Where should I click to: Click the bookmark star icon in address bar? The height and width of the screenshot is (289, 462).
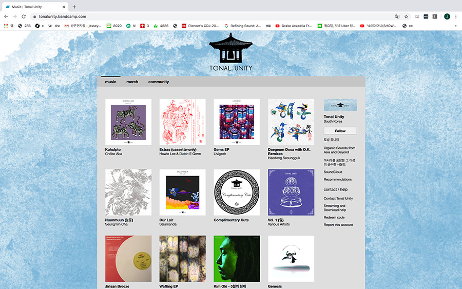pyautogui.click(x=406, y=16)
